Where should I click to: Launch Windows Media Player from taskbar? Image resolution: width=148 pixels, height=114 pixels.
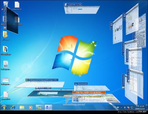point(30,108)
